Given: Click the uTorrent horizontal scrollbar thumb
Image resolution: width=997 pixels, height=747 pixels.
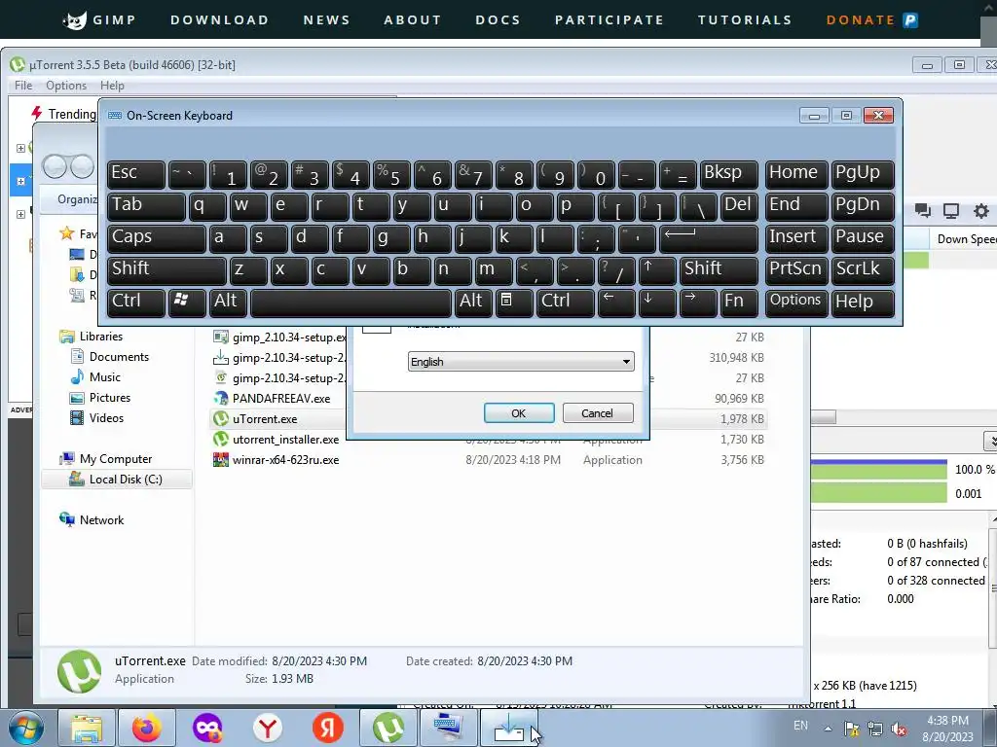Looking at the screenshot, I should pos(823,417).
